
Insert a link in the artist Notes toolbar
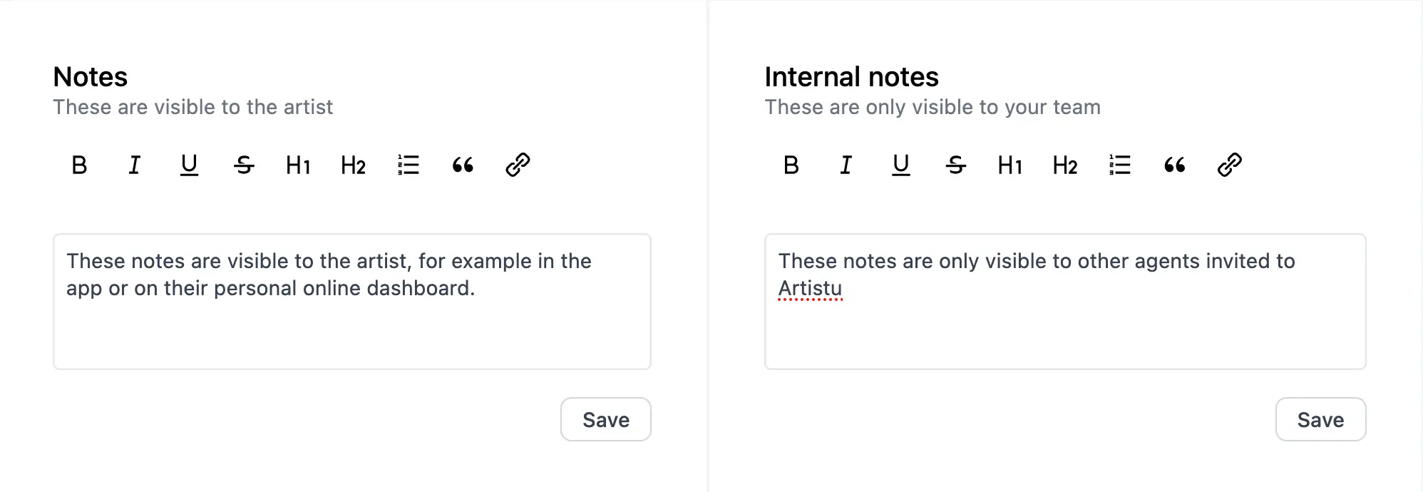(518, 165)
